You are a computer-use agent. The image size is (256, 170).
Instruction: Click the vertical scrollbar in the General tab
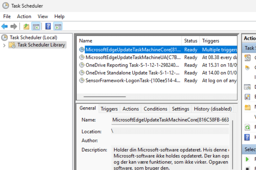coord(232,145)
